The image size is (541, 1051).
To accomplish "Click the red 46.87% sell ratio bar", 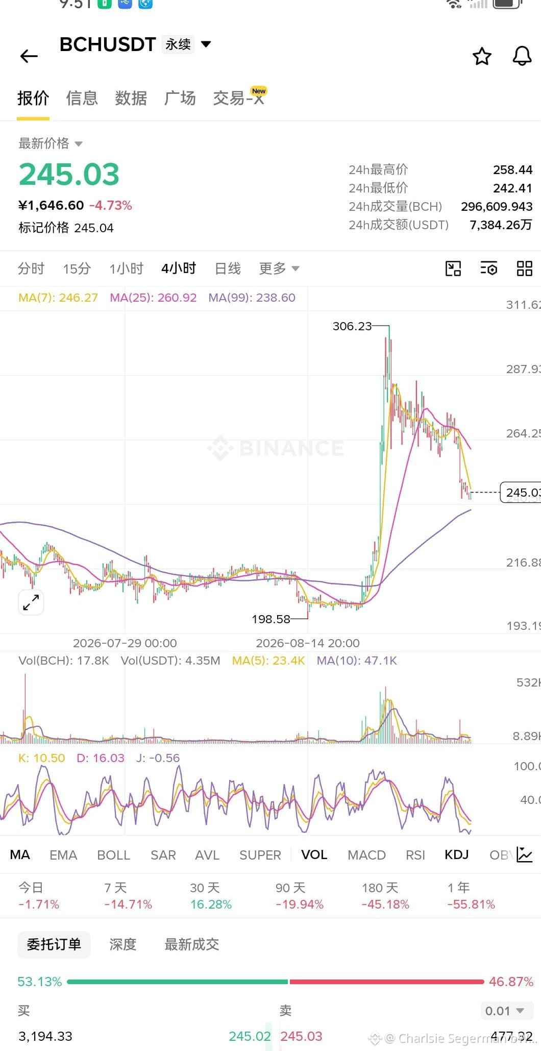I will click(387, 982).
